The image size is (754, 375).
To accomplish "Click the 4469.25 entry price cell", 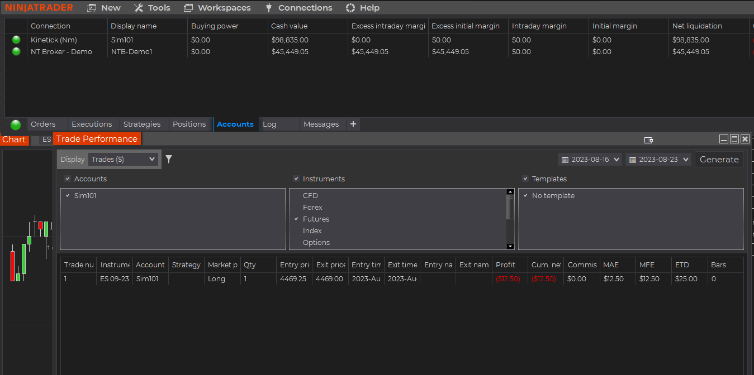I will click(294, 278).
